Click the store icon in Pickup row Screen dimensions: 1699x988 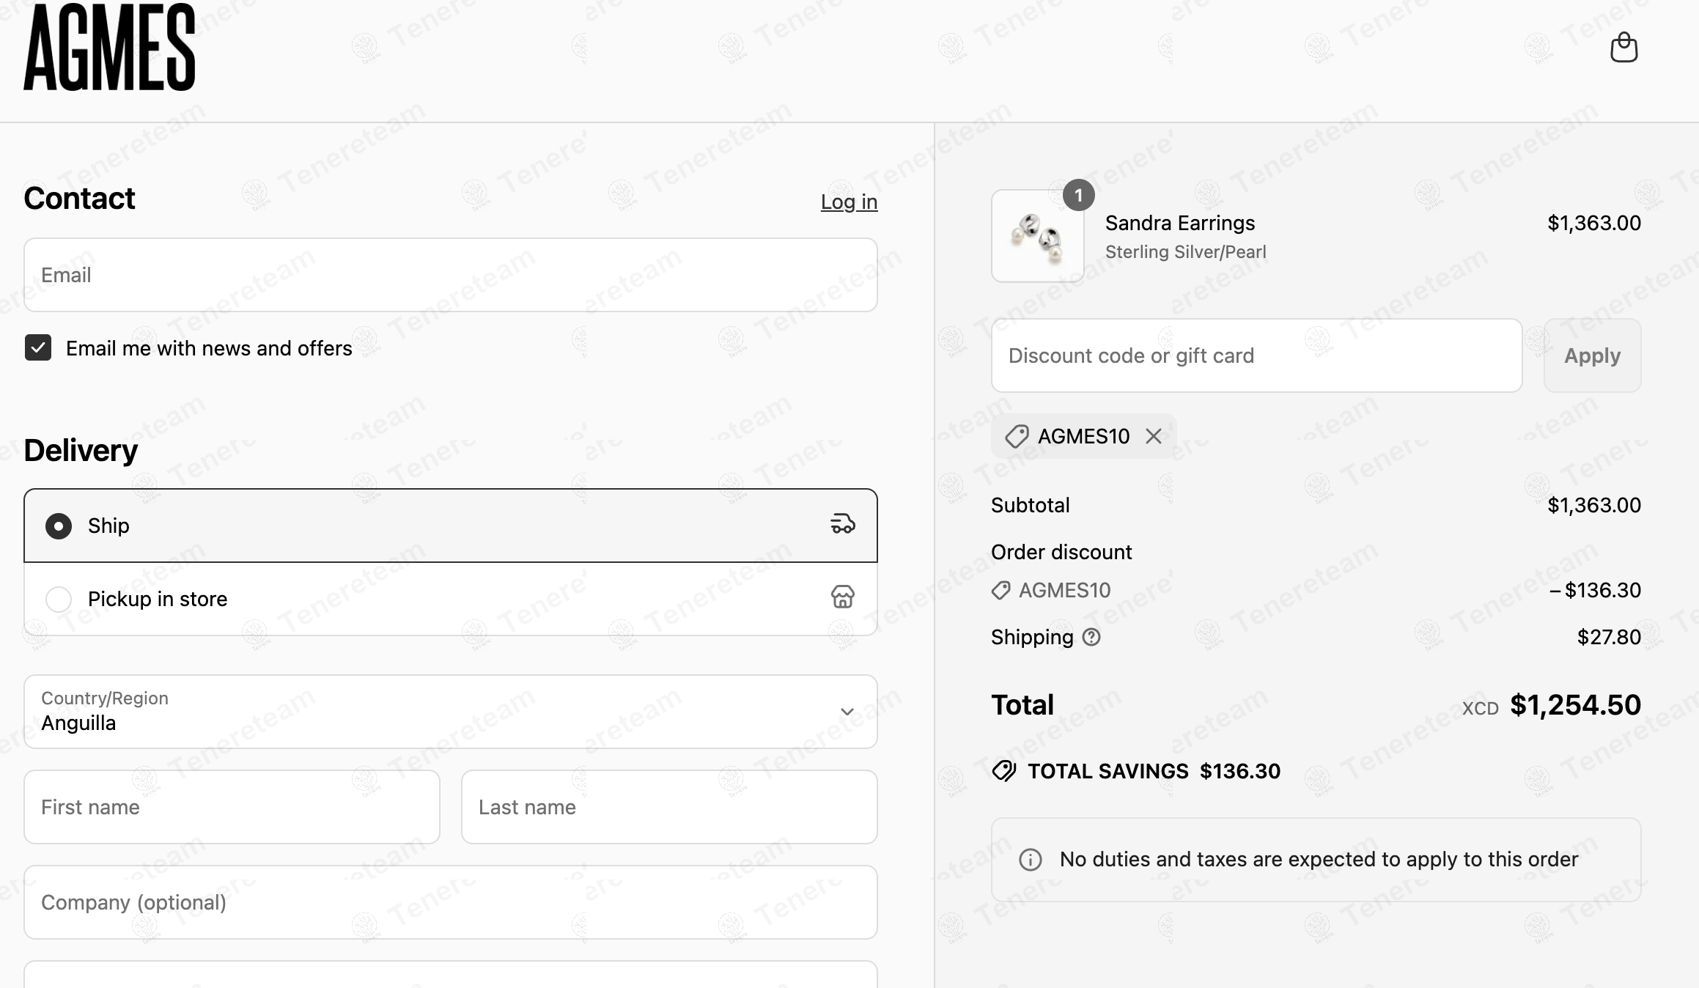tap(842, 597)
